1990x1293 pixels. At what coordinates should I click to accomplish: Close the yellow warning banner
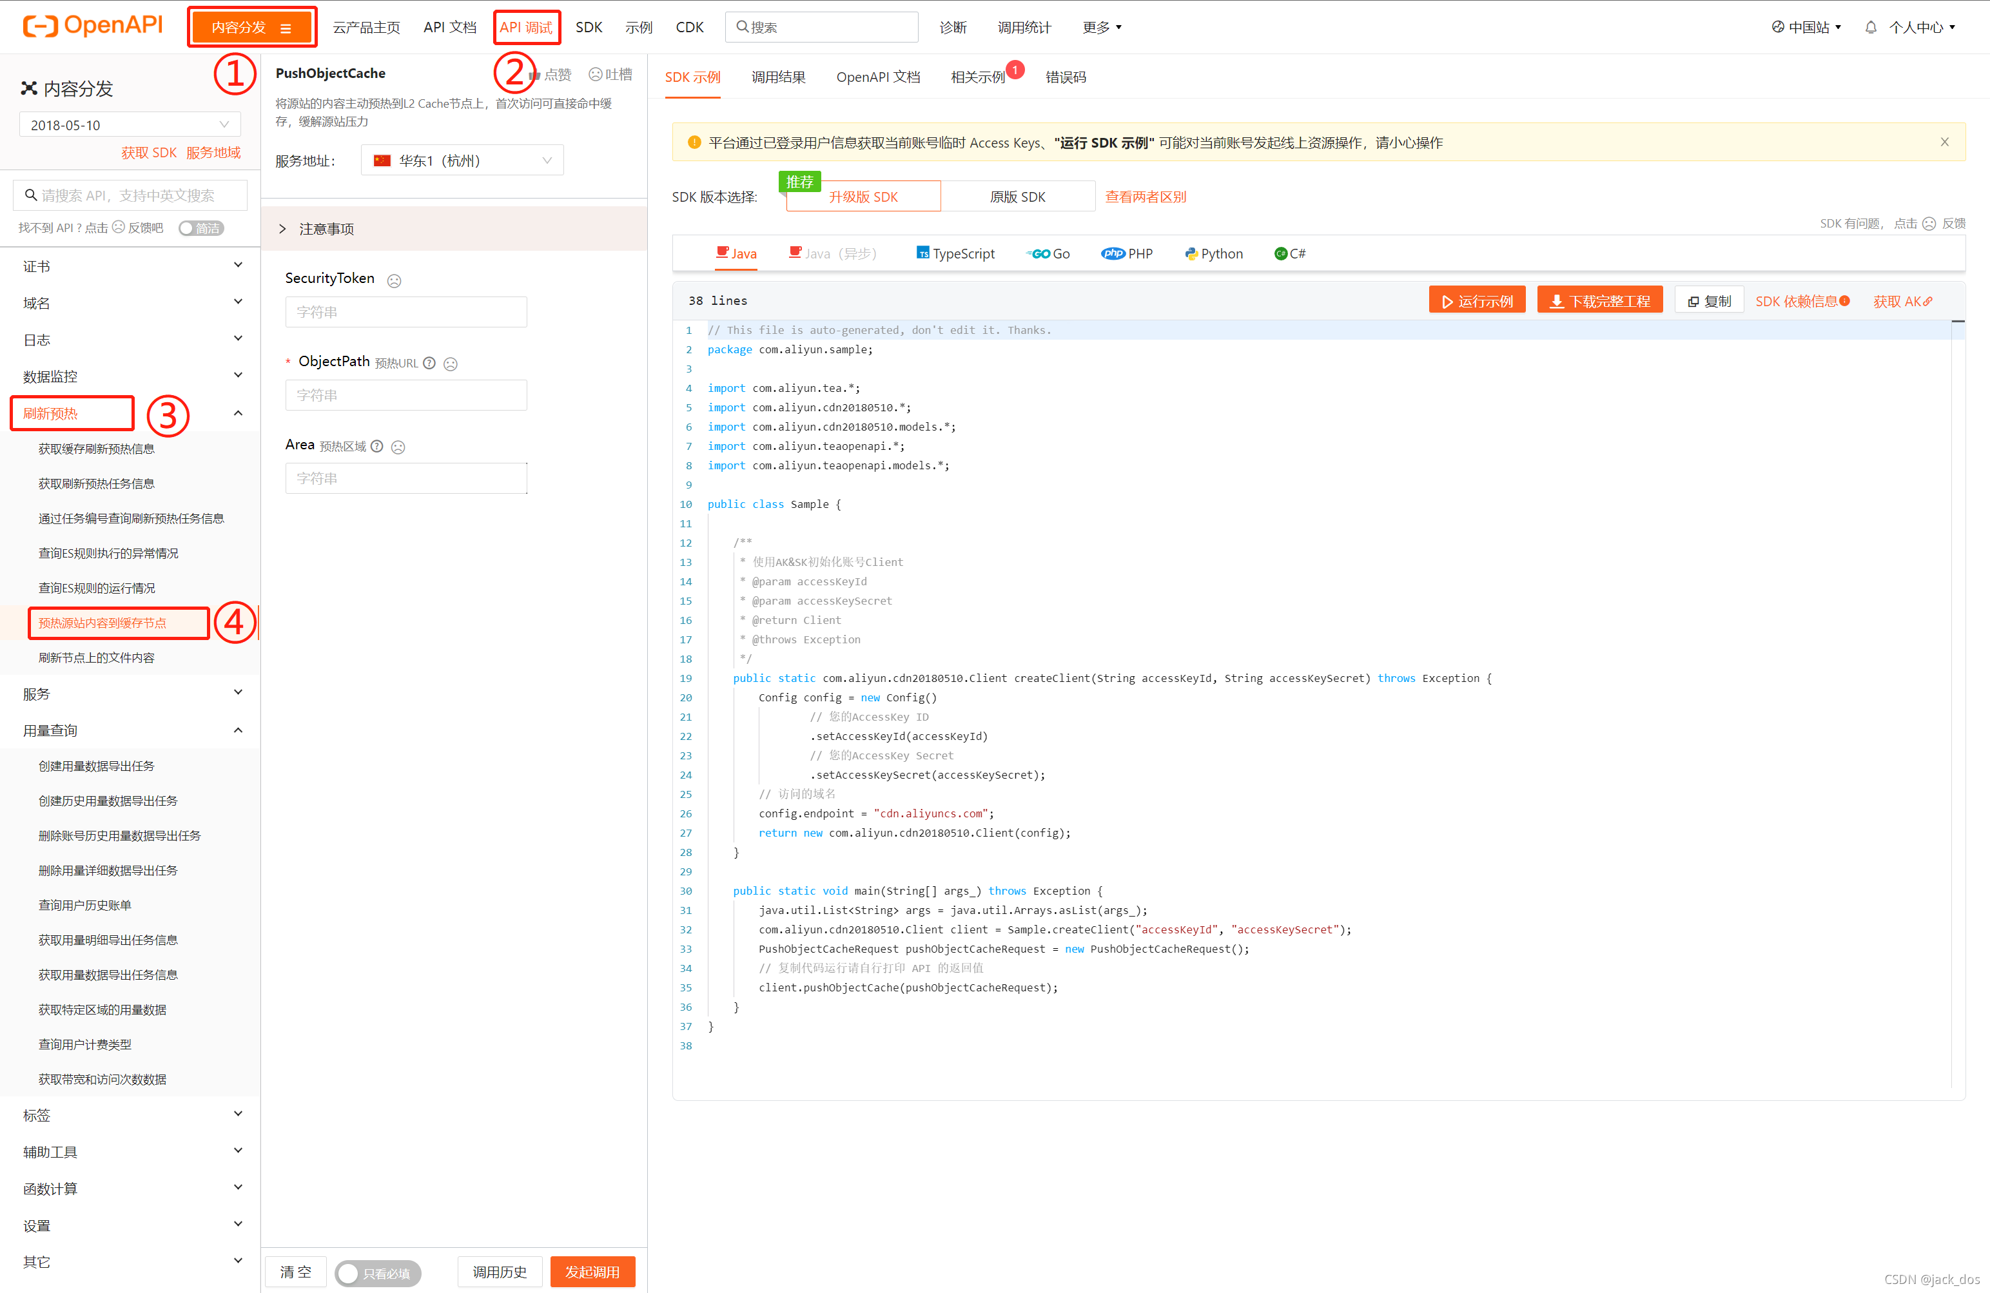(x=1944, y=142)
